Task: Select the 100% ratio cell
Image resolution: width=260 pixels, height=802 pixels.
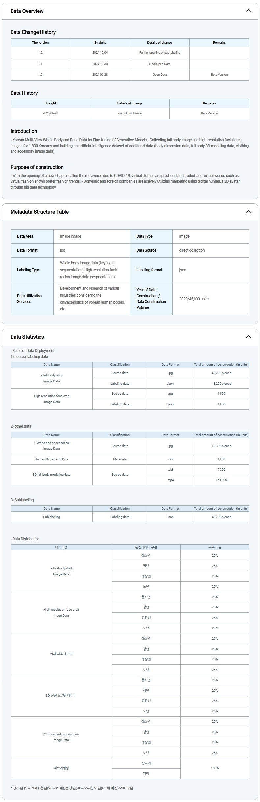Action: pos(215,768)
